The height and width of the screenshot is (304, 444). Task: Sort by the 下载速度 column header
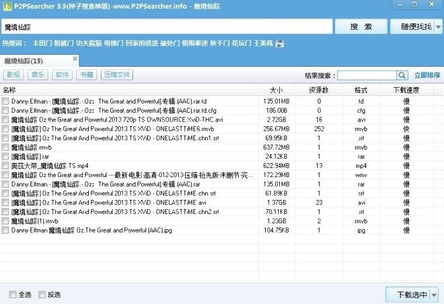(x=407, y=90)
